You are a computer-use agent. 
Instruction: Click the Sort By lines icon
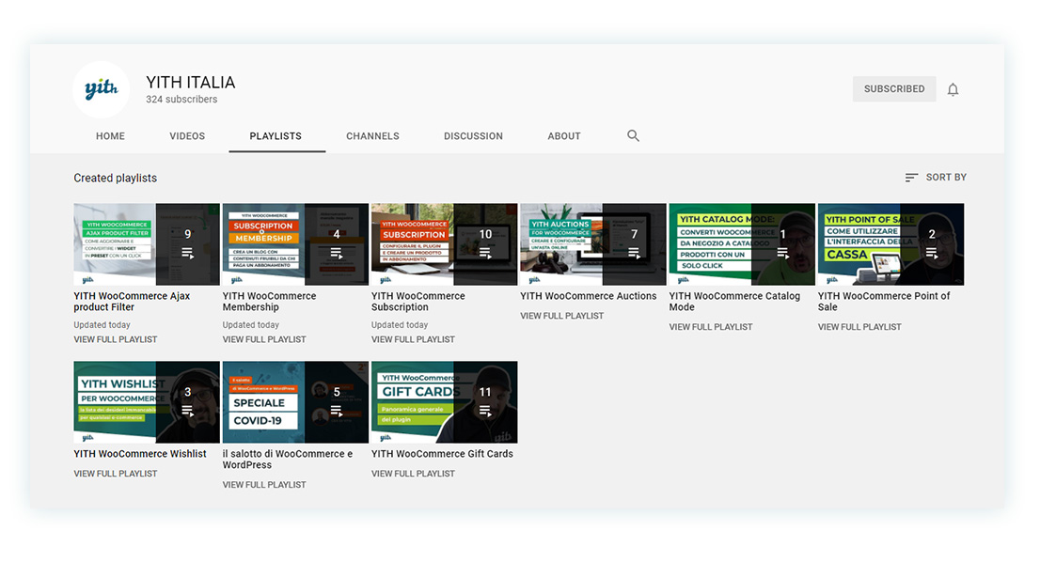(911, 178)
